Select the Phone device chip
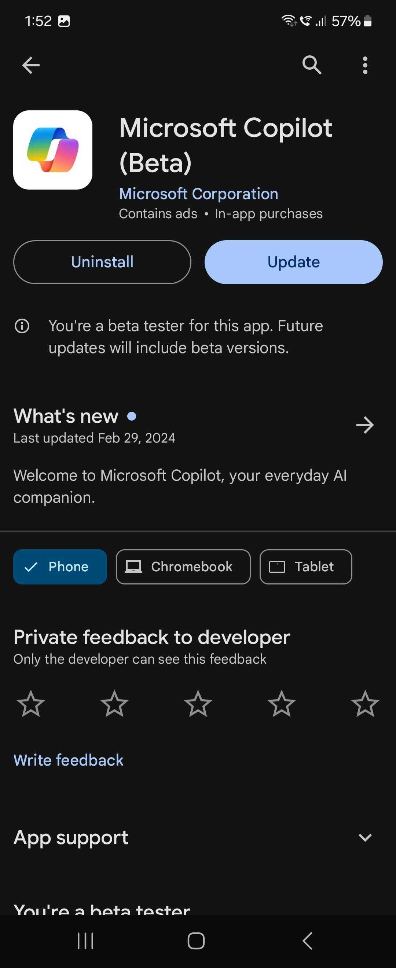This screenshot has height=968, width=396. [x=60, y=566]
